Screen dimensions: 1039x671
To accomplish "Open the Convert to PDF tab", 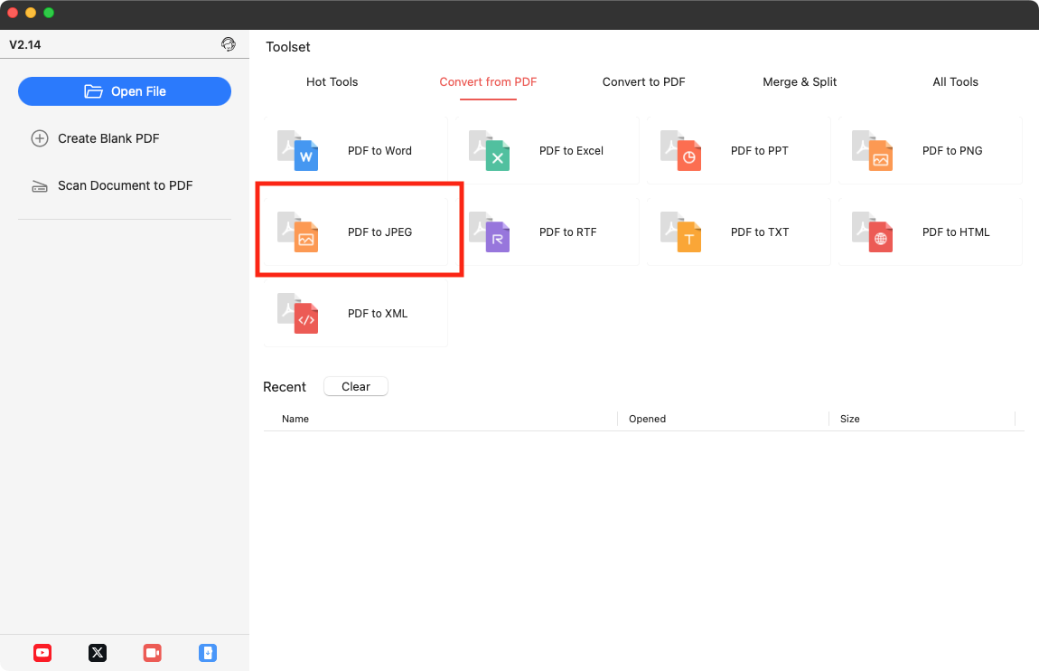I will (x=643, y=81).
